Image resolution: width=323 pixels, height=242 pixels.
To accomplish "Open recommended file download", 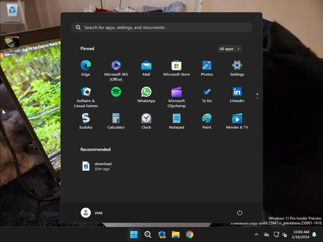I will tap(97, 166).
